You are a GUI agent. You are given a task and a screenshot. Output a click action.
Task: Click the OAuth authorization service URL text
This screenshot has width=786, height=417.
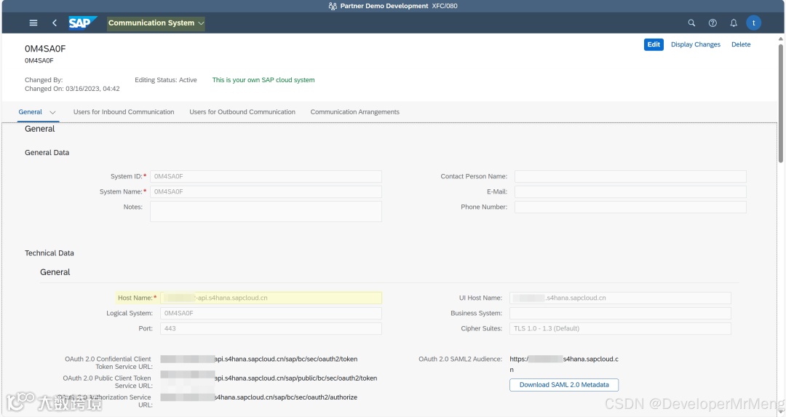click(258, 397)
